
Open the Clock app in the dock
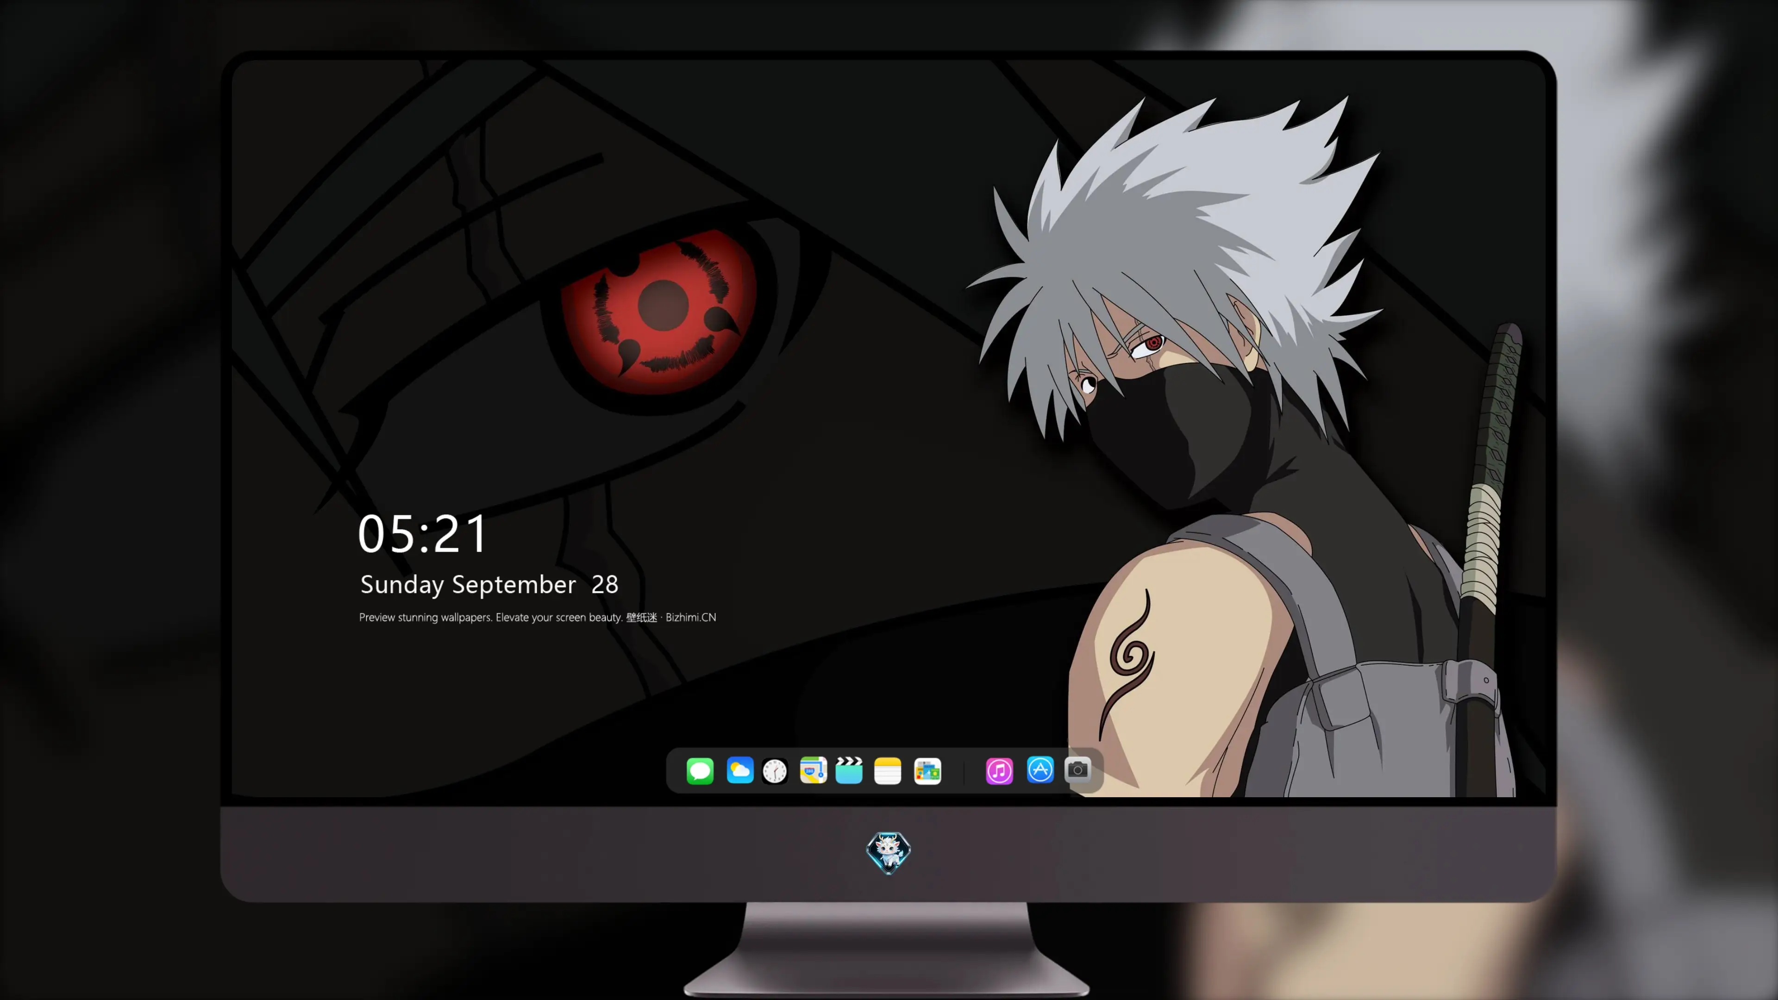[775, 770]
